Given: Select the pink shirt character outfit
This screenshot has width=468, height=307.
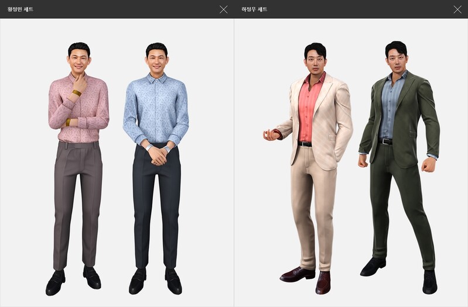Looking at the screenshot, I should pos(78,168).
